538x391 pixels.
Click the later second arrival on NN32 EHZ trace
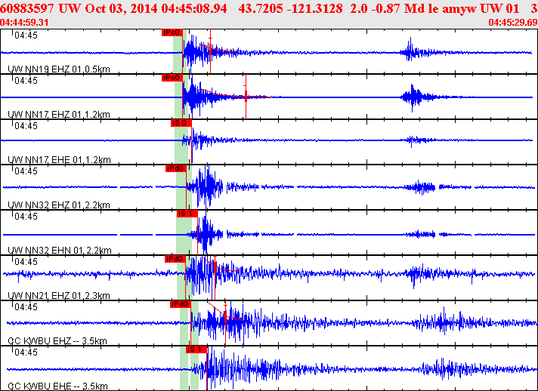tap(419, 187)
